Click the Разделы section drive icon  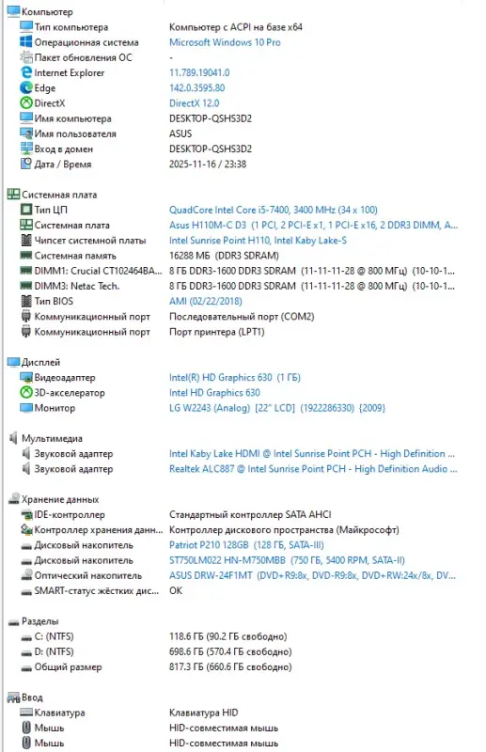click(13, 621)
